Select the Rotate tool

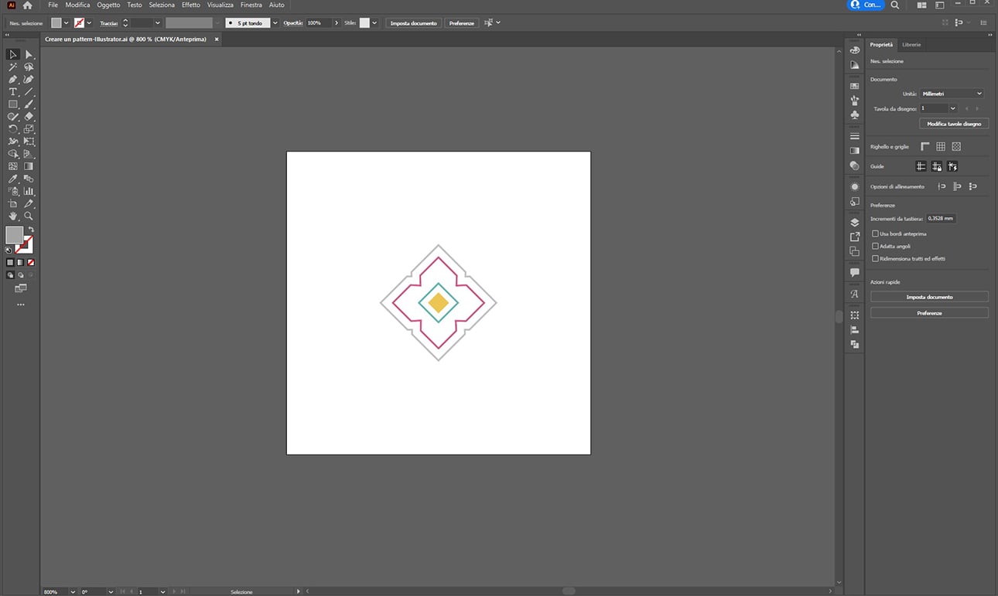tap(12, 130)
